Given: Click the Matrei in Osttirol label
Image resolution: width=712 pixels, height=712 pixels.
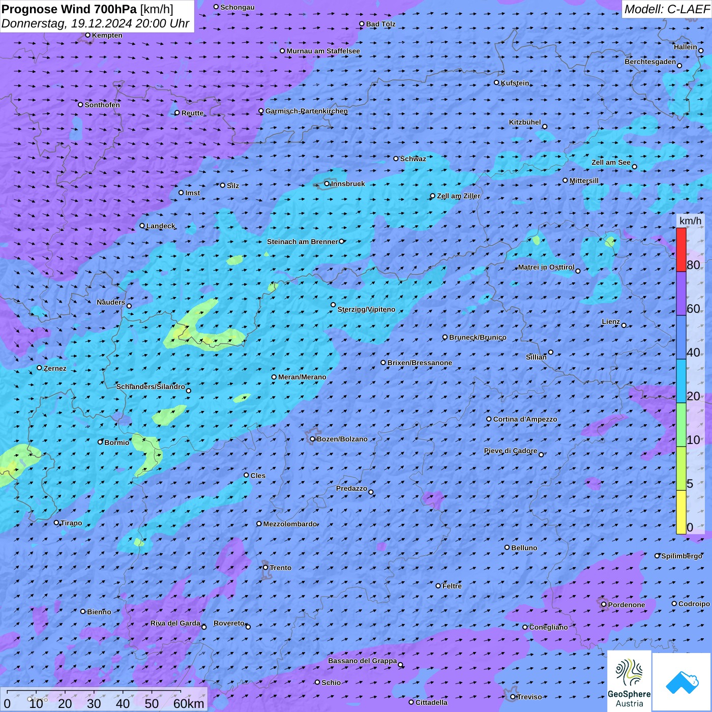Looking at the screenshot, I should coord(546,267).
